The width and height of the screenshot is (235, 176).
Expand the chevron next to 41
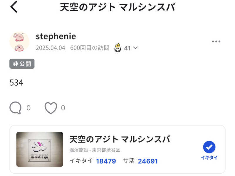click(135, 48)
